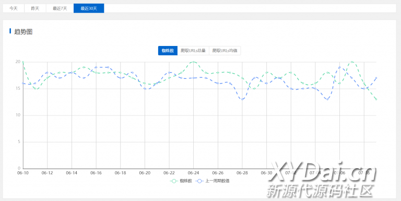401x201 pixels.
Task: Show the 蜘蛛数 chart metric
Action: coord(168,51)
